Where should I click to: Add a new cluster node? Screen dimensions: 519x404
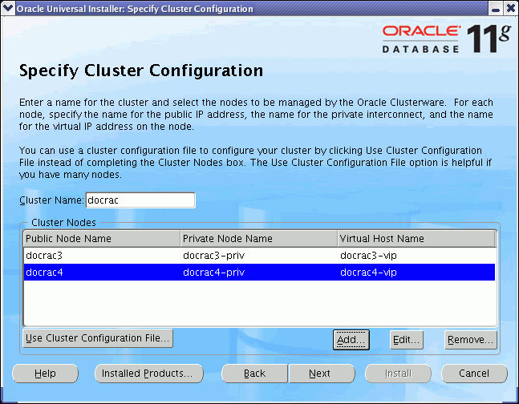pyautogui.click(x=351, y=340)
